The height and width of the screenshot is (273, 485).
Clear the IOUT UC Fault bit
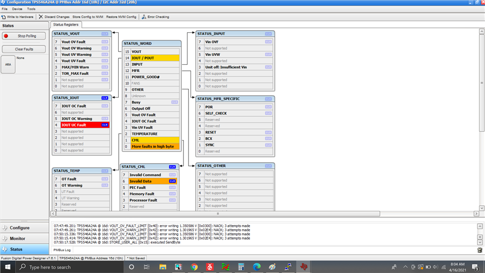tap(105, 125)
